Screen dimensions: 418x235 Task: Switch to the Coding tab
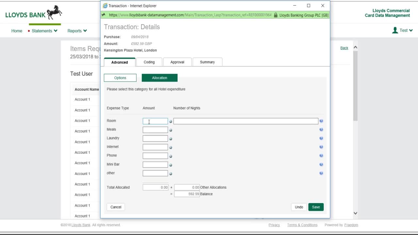149,62
